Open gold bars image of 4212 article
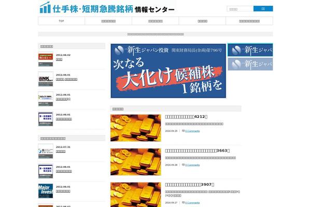This screenshot has height=207, width=311. coord(136,128)
